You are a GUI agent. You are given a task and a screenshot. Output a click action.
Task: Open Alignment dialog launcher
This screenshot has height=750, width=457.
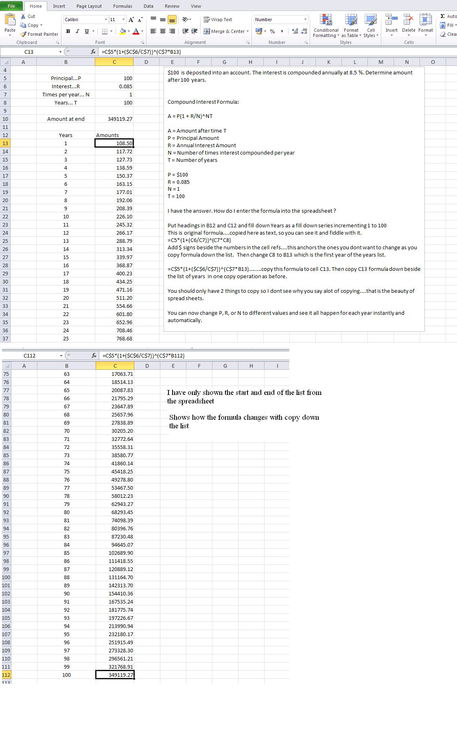pos(248,42)
